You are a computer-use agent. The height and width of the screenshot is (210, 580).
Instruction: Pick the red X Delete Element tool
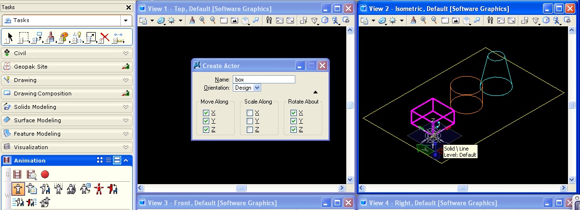[x=105, y=37]
